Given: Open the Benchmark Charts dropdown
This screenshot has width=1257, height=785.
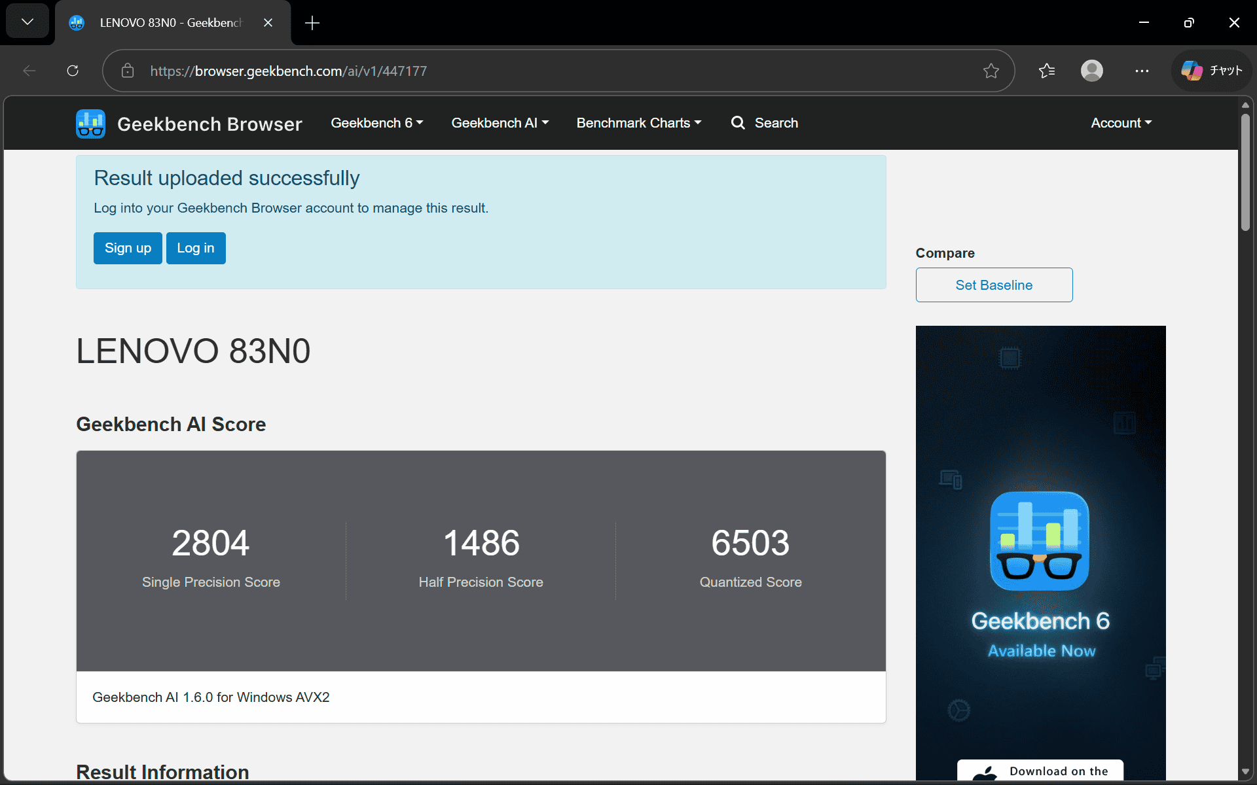Looking at the screenshot, I should tap(638, 123).
